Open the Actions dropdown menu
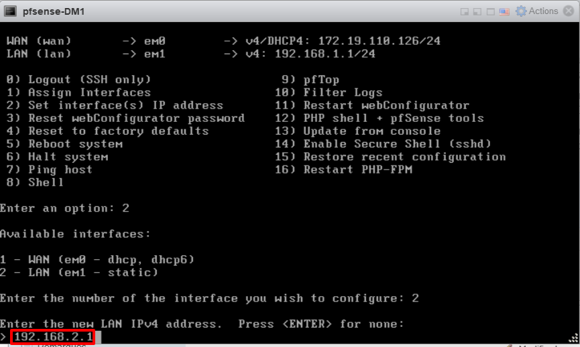The height and width of the screenshot is (347, 580). tap(542, 11)
